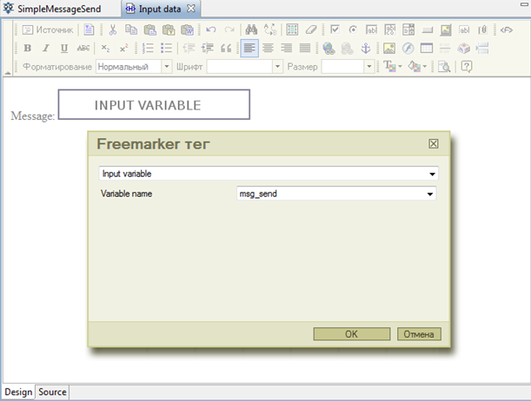Insert a numbered list
This screenshot has width=531, height=401.
coord(148,49)
